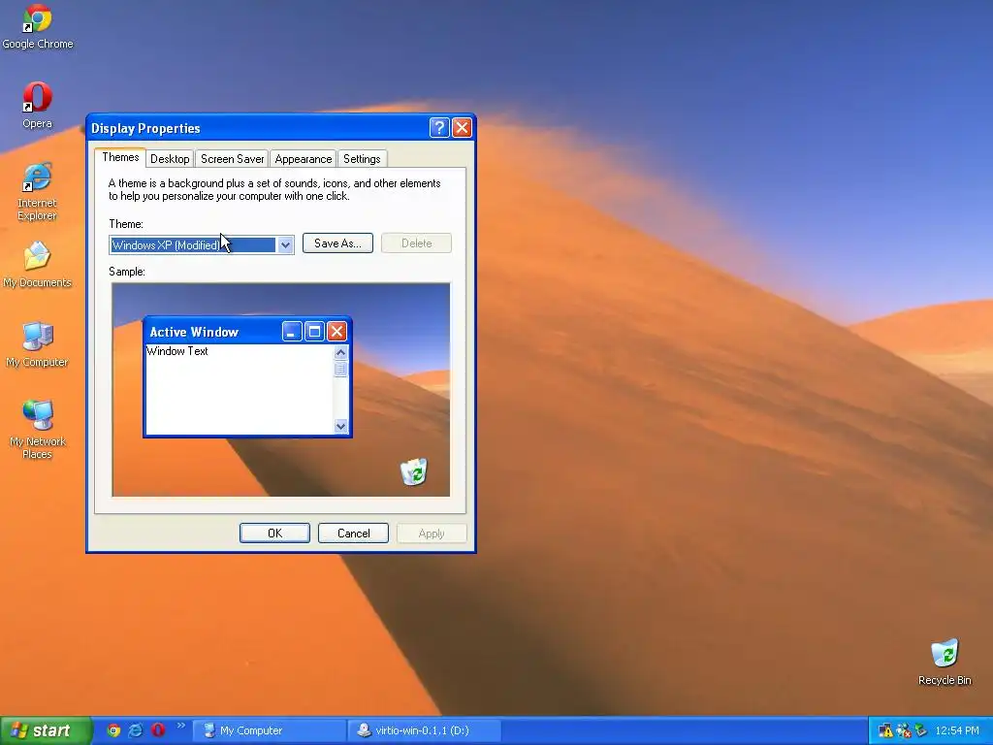Viewport: 993px width, 745px height.
Task: Click security alert shield tray icon
Action: point(885,731)
